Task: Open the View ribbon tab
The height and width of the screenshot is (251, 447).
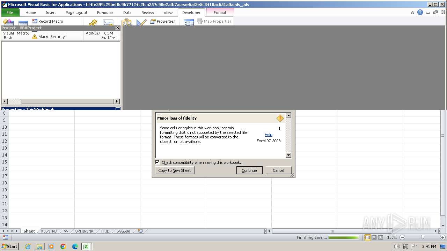Action: (x=168, y=12)
